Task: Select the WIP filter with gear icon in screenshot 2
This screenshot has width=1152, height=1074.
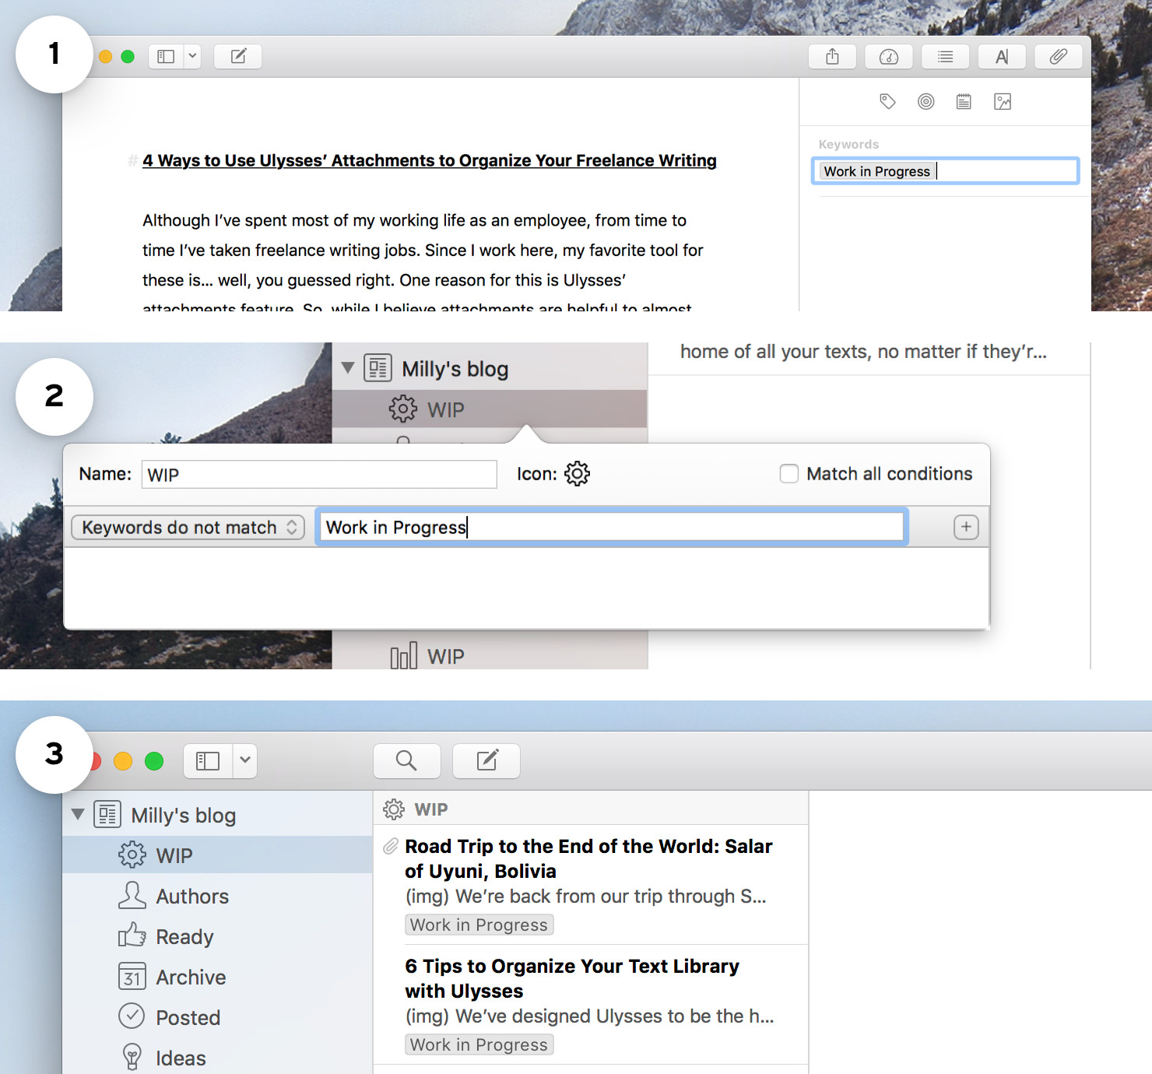Action: 490,409
